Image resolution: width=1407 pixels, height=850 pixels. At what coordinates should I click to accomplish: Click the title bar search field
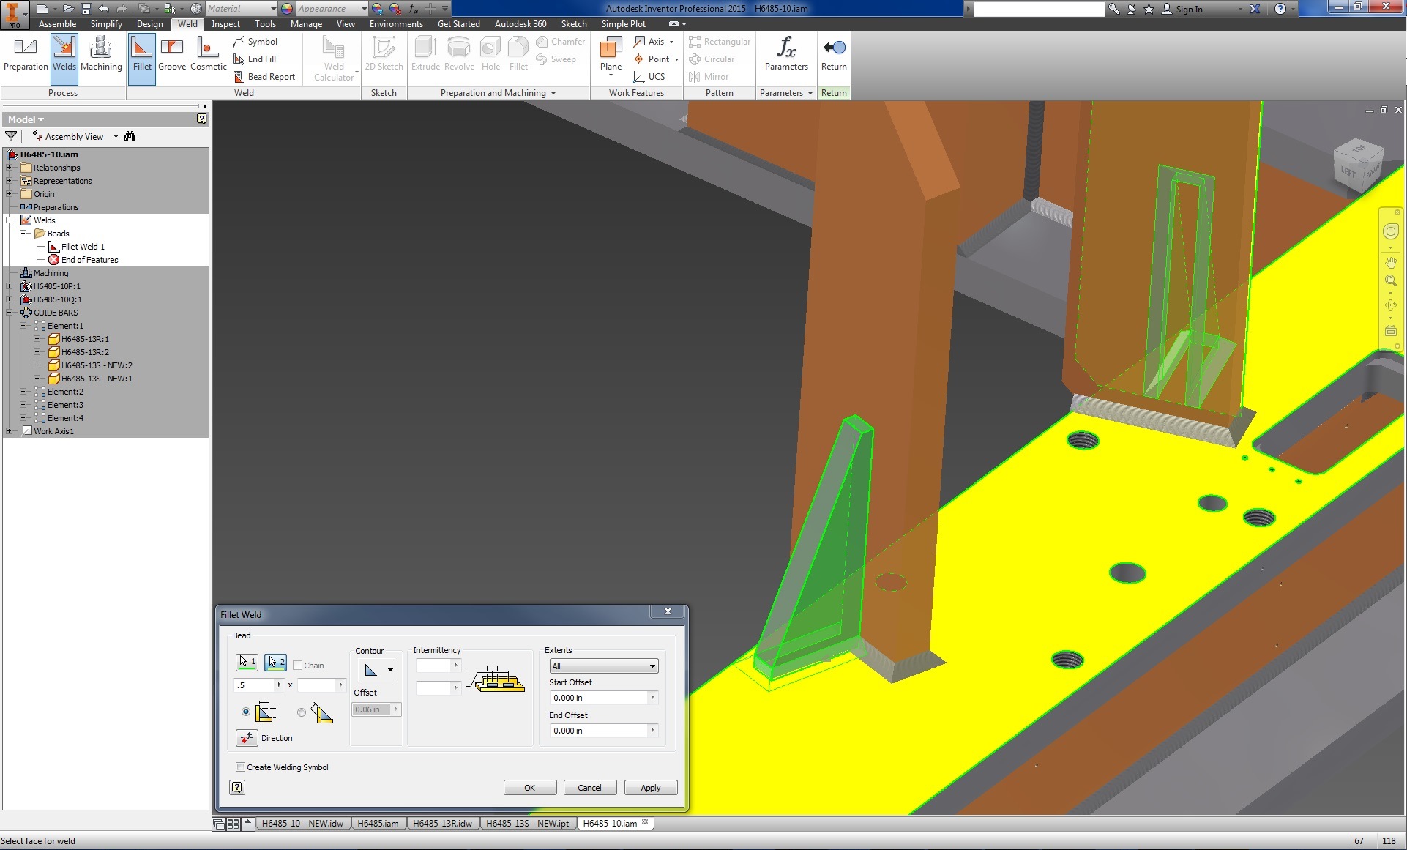click(1038, 9)
